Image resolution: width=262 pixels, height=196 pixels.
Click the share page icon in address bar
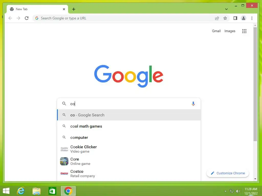tap(217, 18)
